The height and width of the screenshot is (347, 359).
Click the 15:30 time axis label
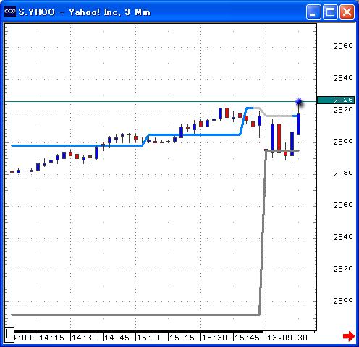point(214,338)
